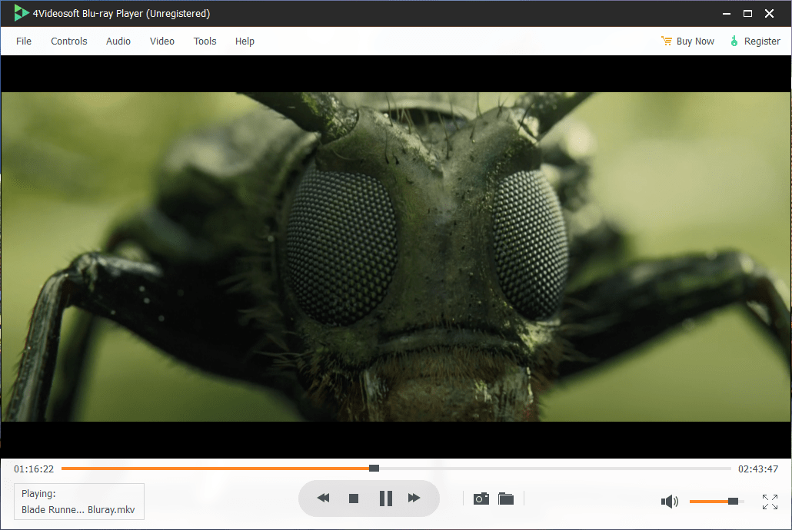Fast forward the video
Viewport: 792px width, 530px height.
click(414, 499)
